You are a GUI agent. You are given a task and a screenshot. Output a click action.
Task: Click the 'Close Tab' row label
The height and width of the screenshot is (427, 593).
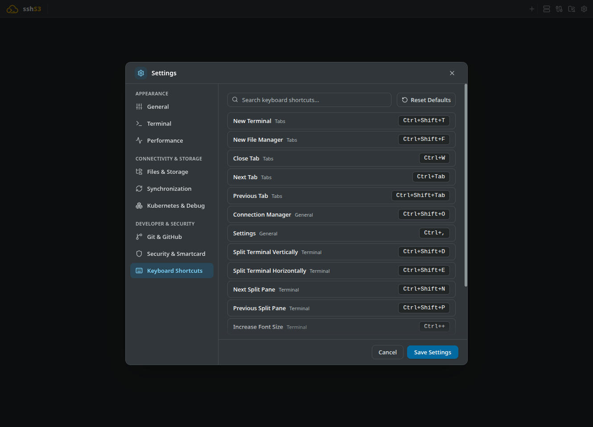point(246,159)
